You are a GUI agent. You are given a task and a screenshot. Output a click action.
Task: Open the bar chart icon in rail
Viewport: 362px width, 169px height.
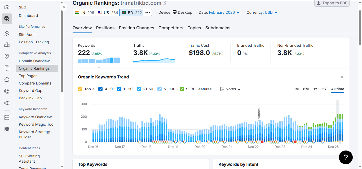(7, 45)
